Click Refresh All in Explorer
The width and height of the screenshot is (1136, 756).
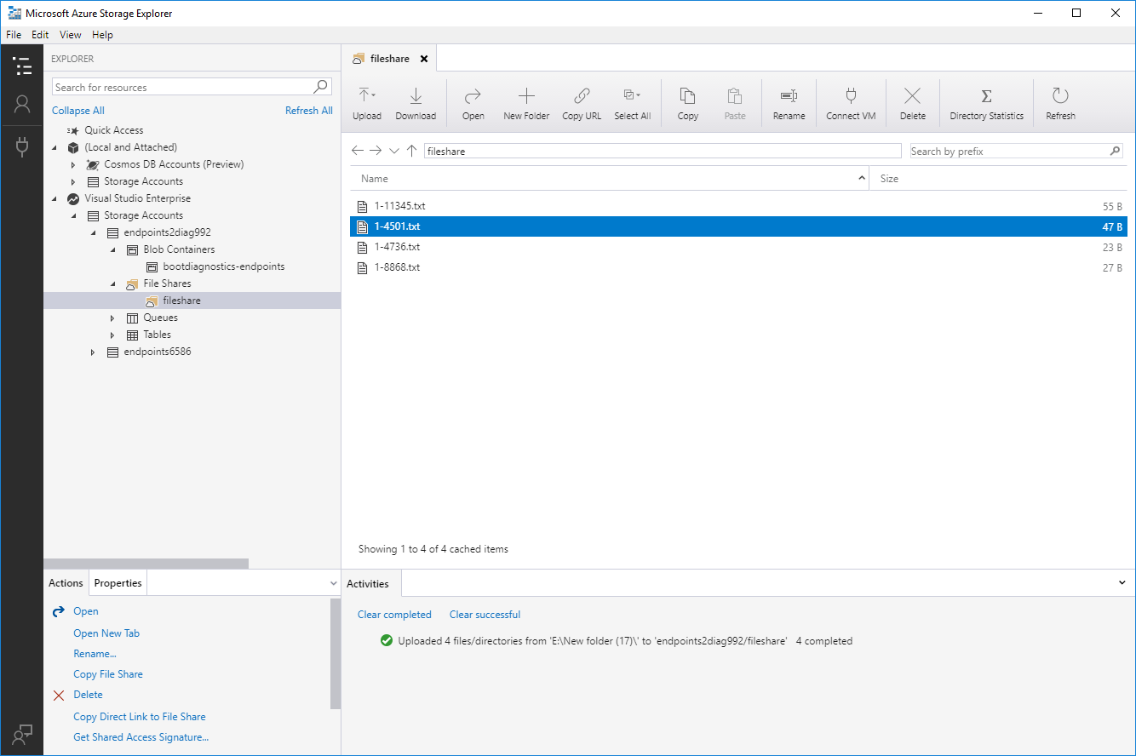308,111
